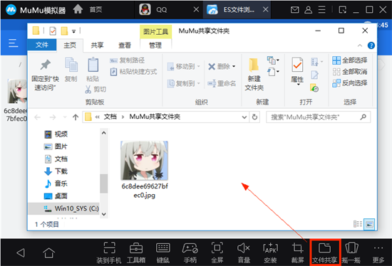The image size is (392, 266).
Task: Click the Explorer back arrow
Action: point(38,117)
